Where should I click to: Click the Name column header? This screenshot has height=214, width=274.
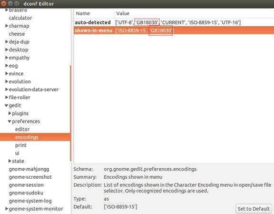(x=94, y=13)
